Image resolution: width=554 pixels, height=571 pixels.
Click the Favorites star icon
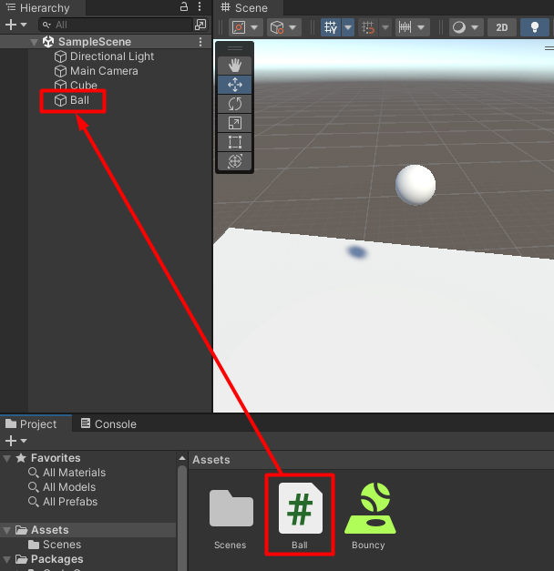pos(21,458)
